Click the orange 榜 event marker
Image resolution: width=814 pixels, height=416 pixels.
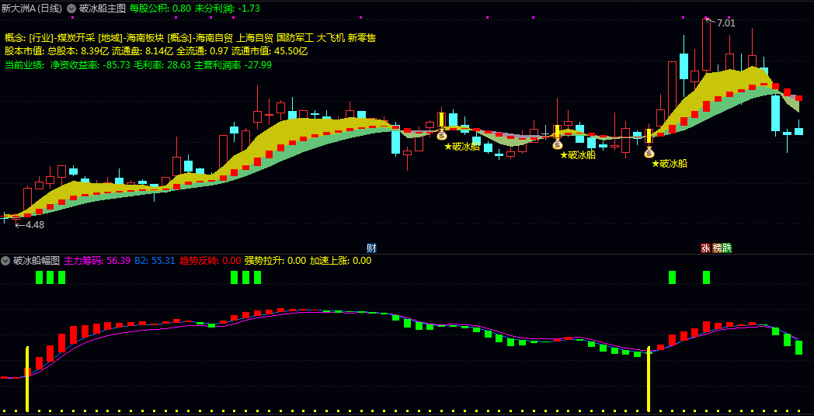pyautogui.click(x=718, y=248)
